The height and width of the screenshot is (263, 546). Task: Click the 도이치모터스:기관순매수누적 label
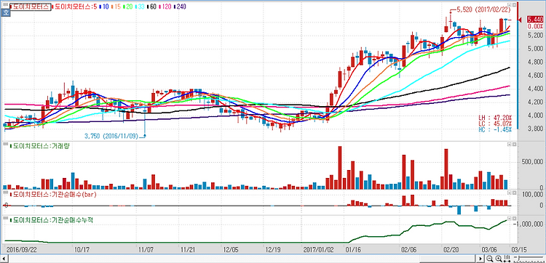52,220
